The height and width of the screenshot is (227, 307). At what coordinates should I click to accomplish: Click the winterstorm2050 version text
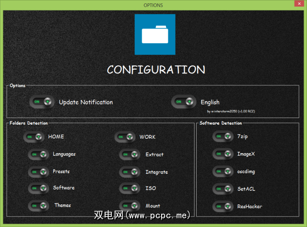coord(231,111)
